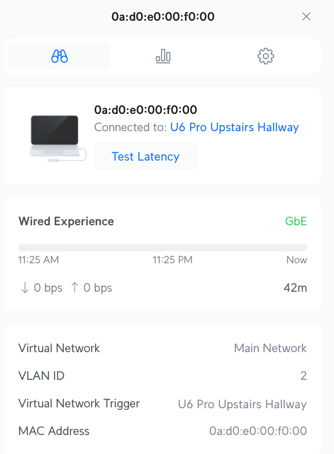Click the MAC address value in details
334x454 pixels.
[x=258, y=431]
